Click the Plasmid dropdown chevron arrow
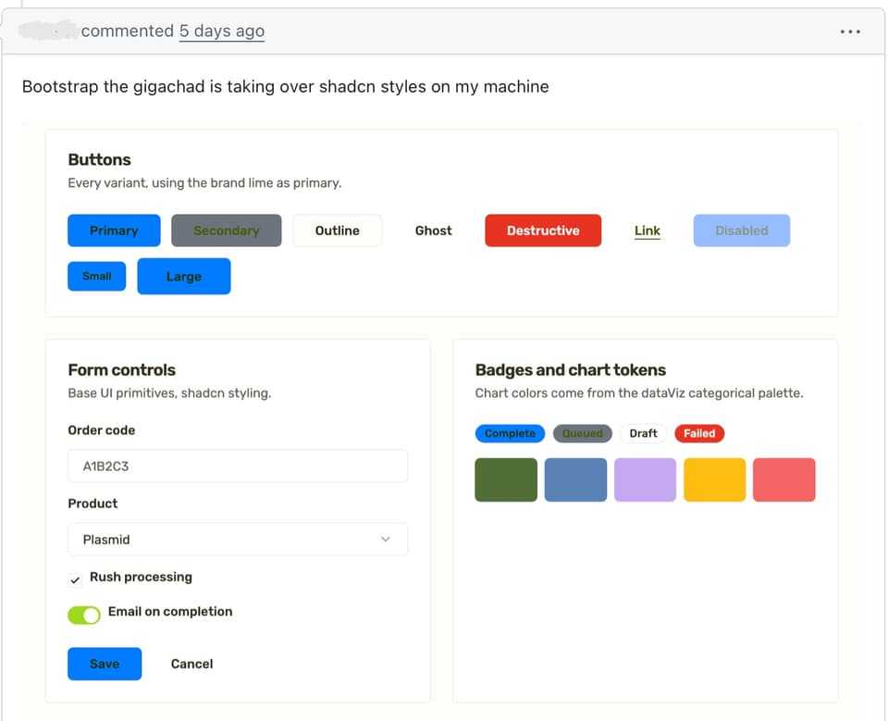This screenshot has height=721, width=888. (385, 539)
